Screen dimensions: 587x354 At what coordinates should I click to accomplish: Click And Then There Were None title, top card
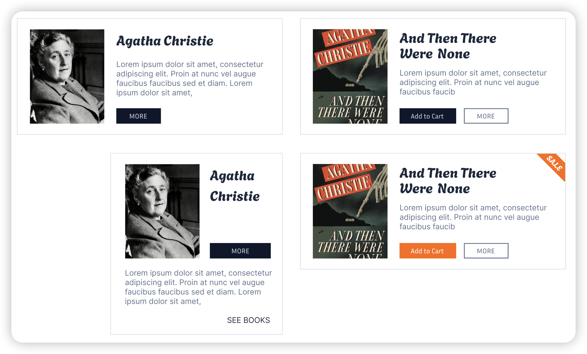448,46
